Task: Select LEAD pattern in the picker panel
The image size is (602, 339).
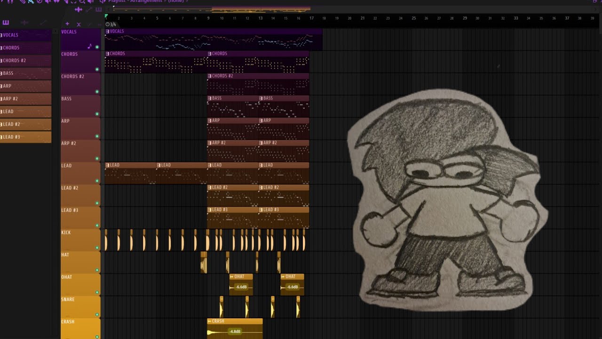Action: (x=25, y=112)
